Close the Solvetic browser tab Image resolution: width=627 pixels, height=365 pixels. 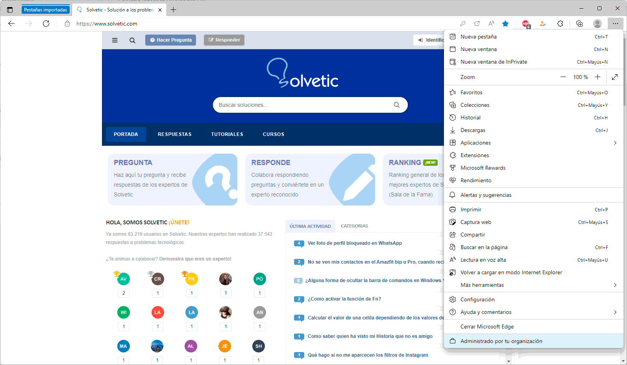click(160, 10)
